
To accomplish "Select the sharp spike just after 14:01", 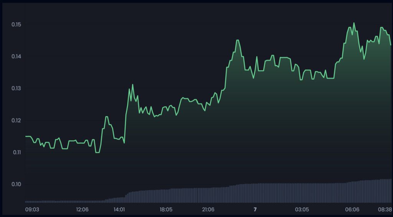I will pos(133,84).
